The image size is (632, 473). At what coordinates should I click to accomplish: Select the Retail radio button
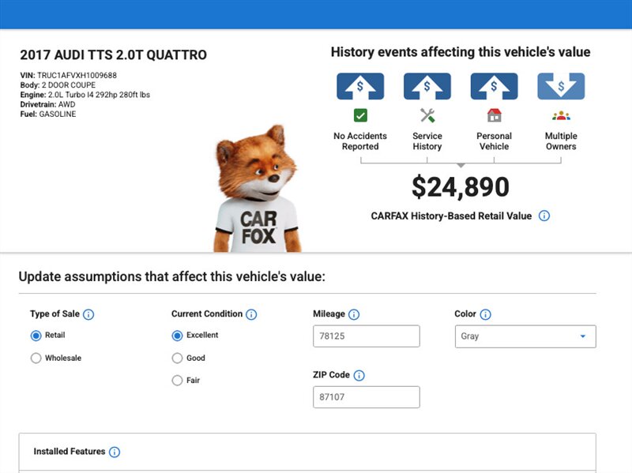click(x=36, y=336)
